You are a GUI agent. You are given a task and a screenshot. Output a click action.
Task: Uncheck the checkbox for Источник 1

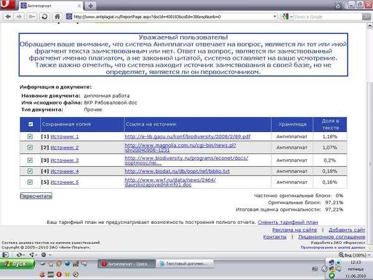tap(30, 136)
